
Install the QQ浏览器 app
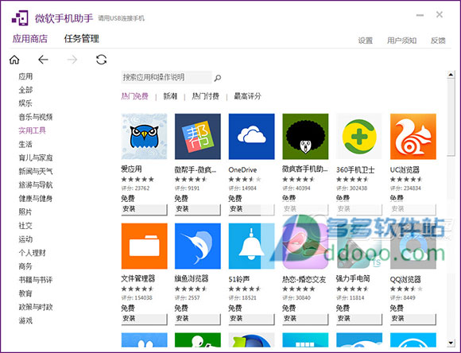pyautogui.click(x=413, y=319)
